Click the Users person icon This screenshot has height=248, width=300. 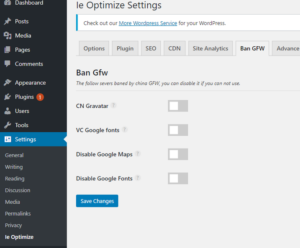[8, 111]
